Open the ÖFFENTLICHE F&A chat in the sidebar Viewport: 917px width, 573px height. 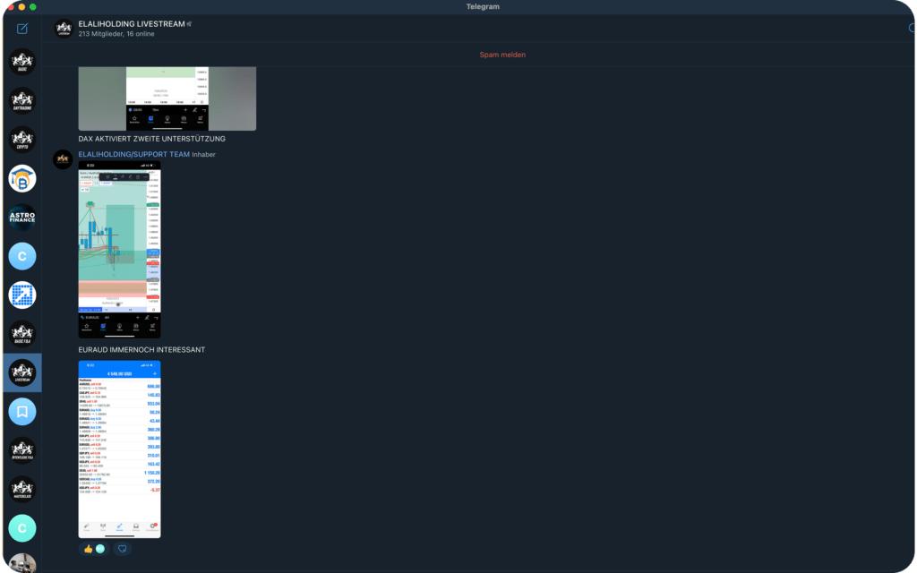click(22, 450)
